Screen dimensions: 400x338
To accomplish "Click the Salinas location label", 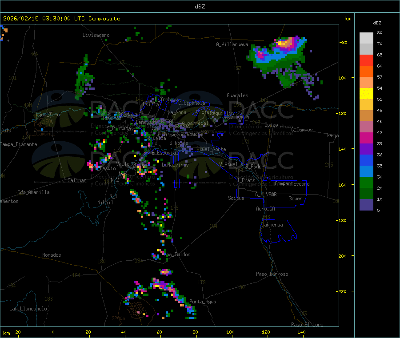I will click(77, 180).
